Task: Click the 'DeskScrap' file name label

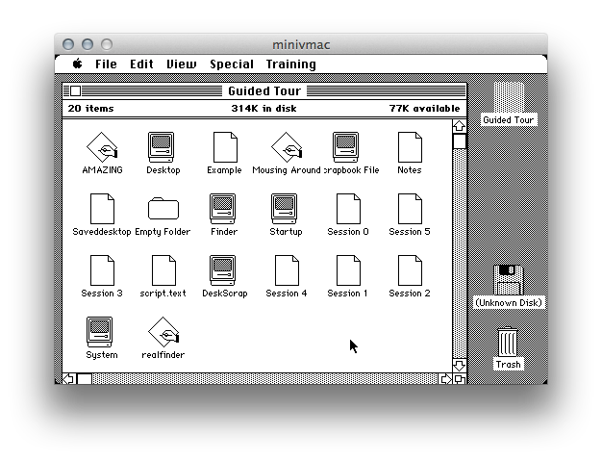Action: pos(225,294)
